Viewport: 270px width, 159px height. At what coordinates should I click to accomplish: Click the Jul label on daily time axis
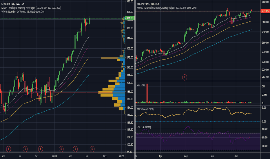pyautogui.click(x=236, y=156)
